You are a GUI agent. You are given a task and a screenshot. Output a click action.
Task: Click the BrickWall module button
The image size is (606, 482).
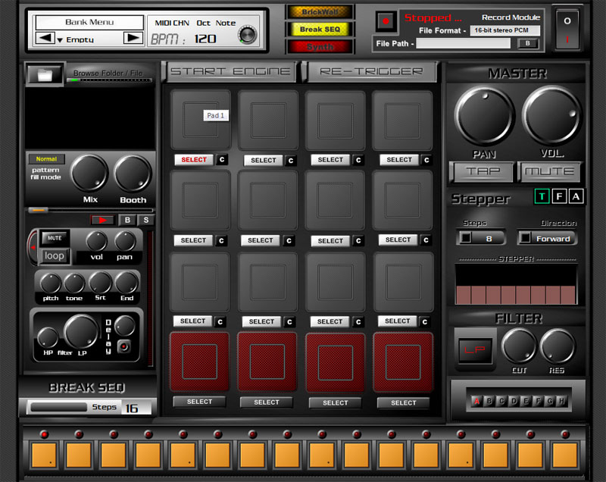point(320,11)
